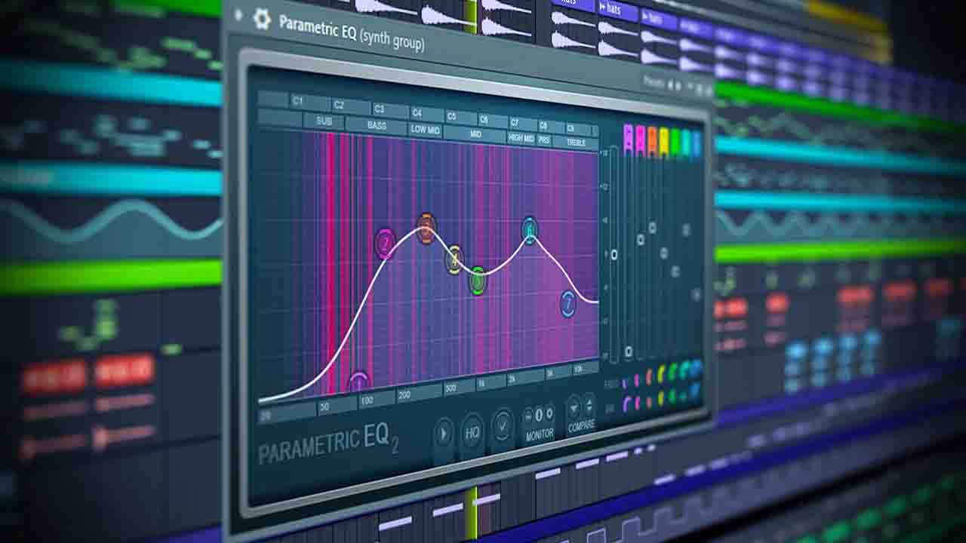Click the yellow band 4 type token
The width and height of the screenshot is (966, 543).
click(x=663, y=140)
